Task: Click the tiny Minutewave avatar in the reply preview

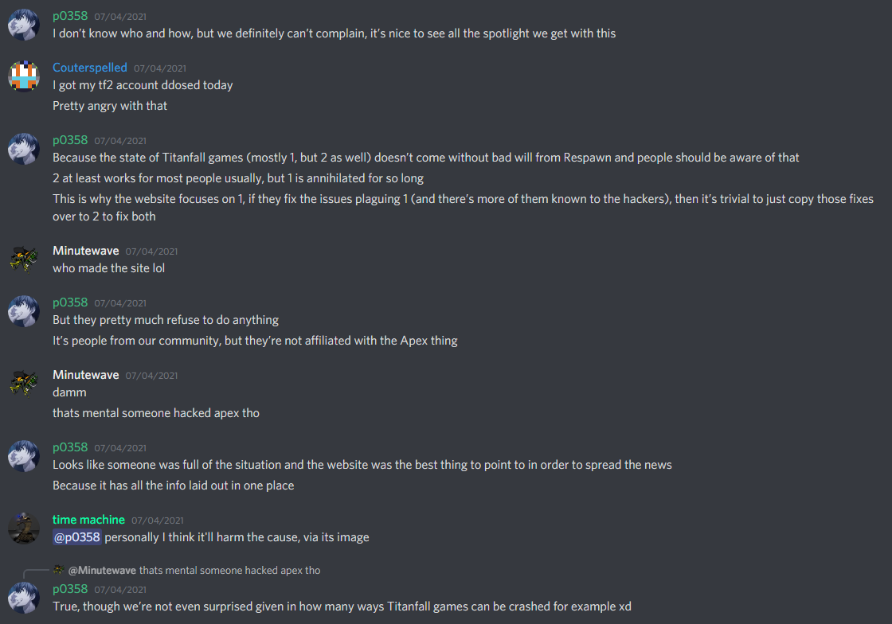Action: click(x=59, y=570)
